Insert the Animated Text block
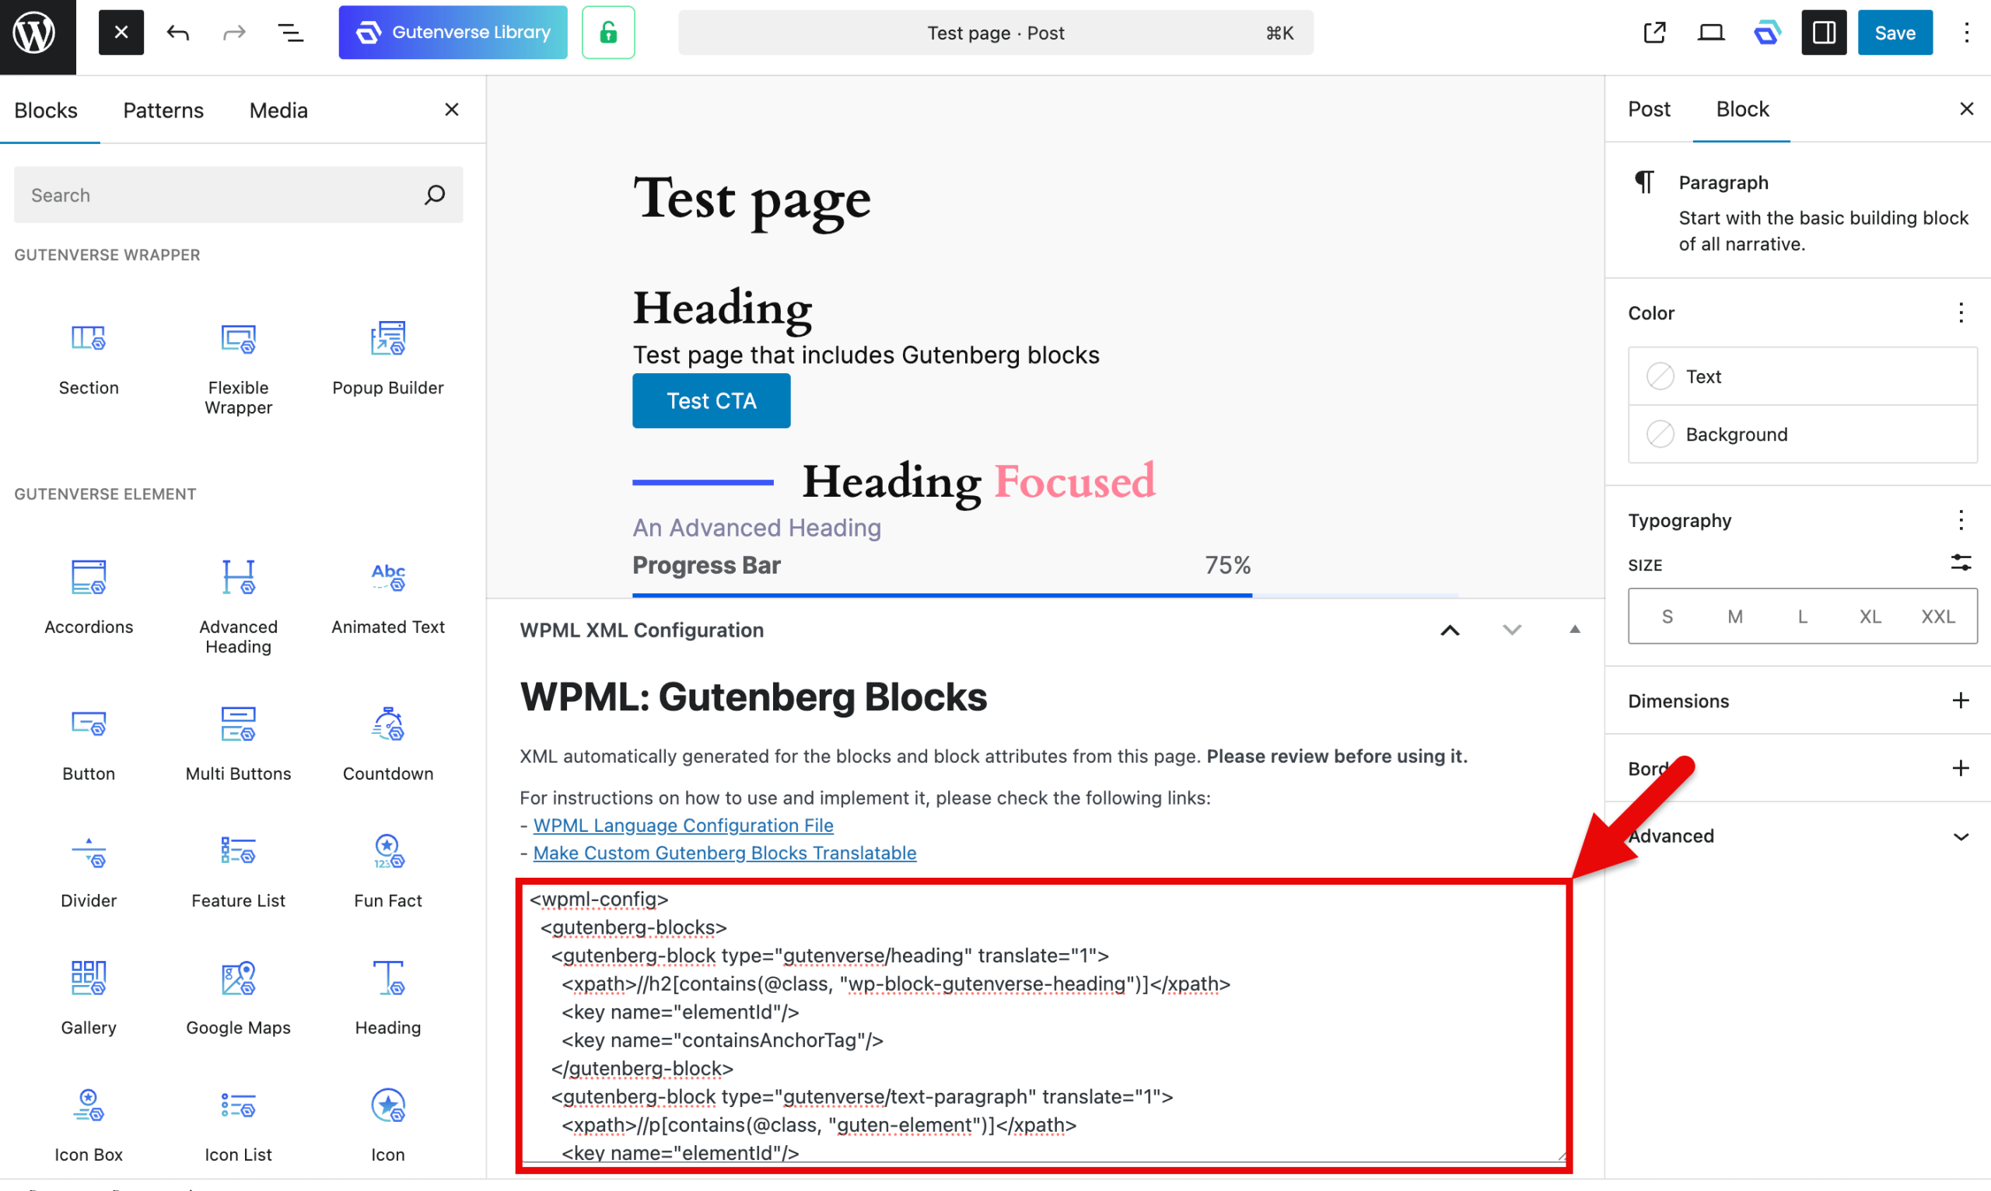The height and width of the screenshot is (1191, 1991). 388,599
